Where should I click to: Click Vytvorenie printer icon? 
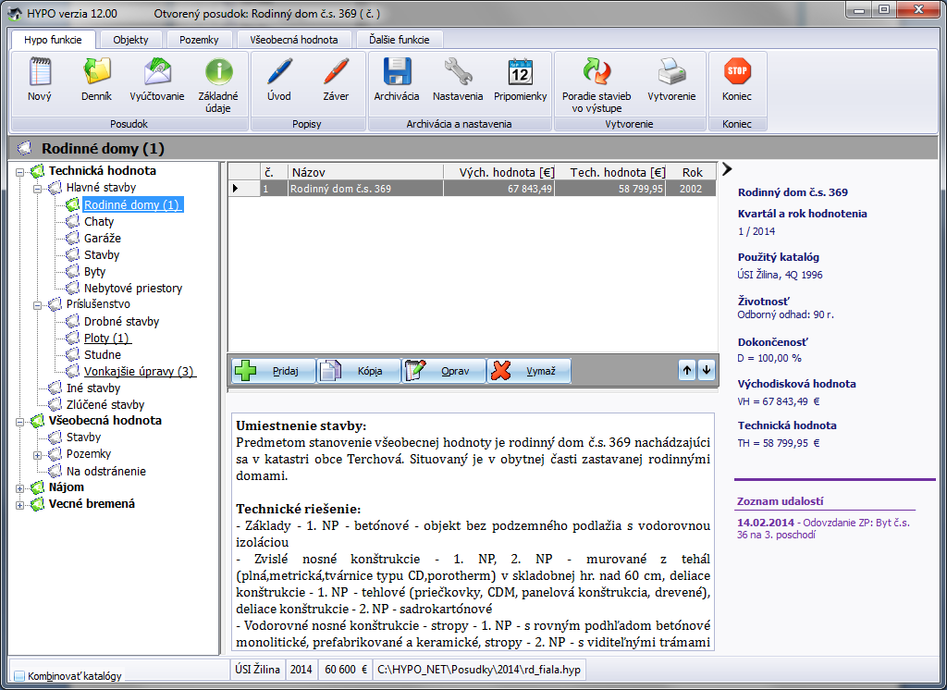(671, 72)
